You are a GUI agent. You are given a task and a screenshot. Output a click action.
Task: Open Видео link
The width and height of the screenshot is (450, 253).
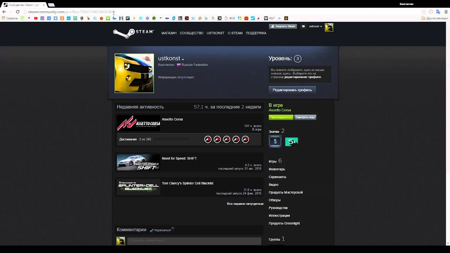pos(274,185)
